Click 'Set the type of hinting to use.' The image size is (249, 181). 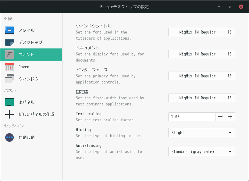pyautogui.click(x=109, y=136)
